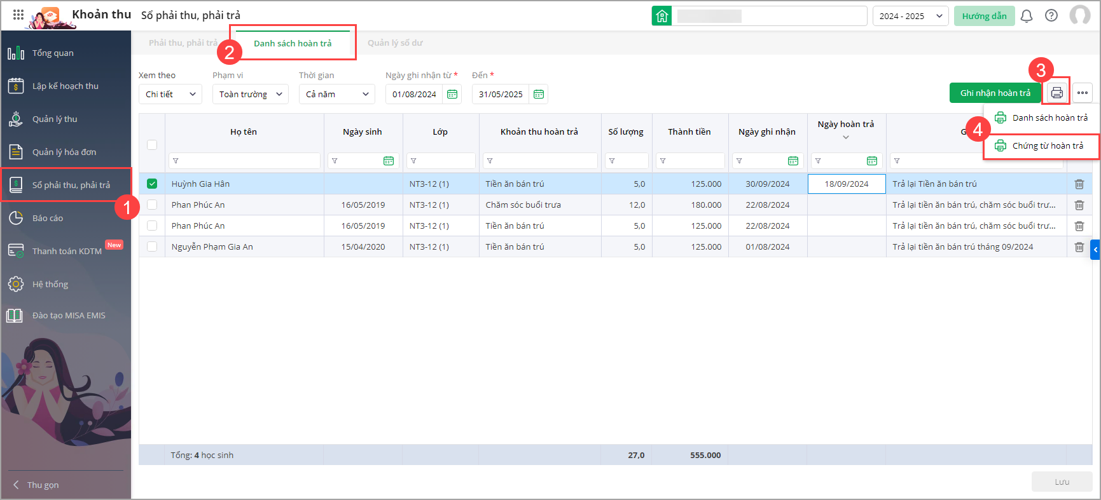Collapse the sidebar with Thu gọn
This screenshot has width=1101, height=500.
point(37,485)
